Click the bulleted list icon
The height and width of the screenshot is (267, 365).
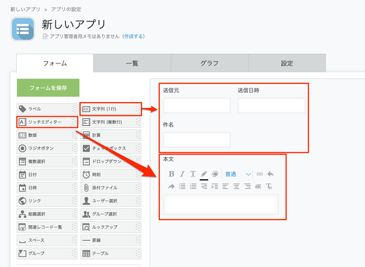pyautogui.click(x=182, y=186)
